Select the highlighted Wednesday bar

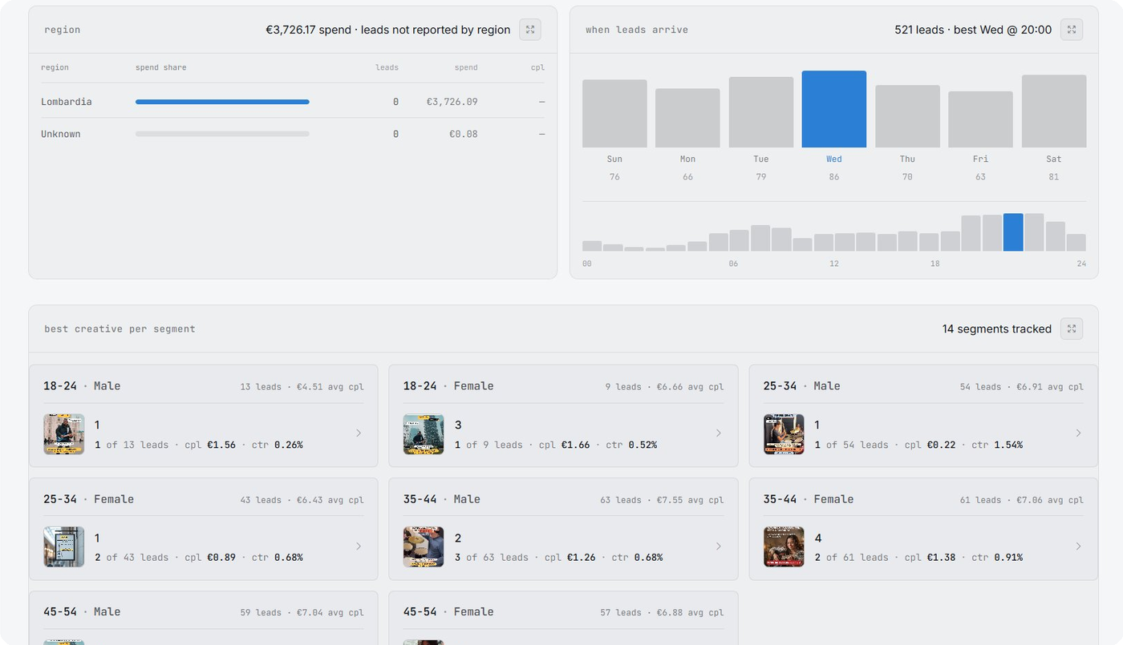834,109
